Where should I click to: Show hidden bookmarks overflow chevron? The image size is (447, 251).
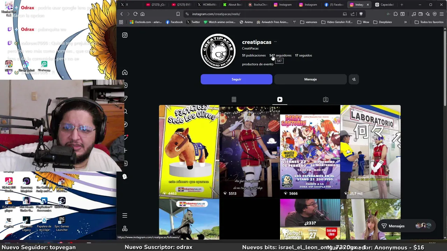[405, 22]
